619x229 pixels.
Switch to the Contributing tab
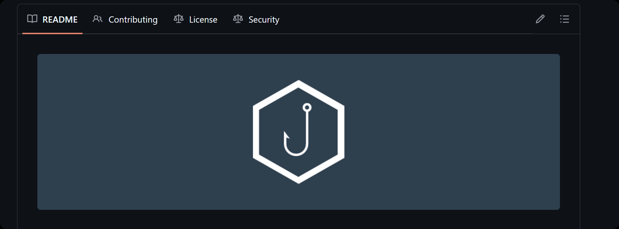(x=133, y=19)
